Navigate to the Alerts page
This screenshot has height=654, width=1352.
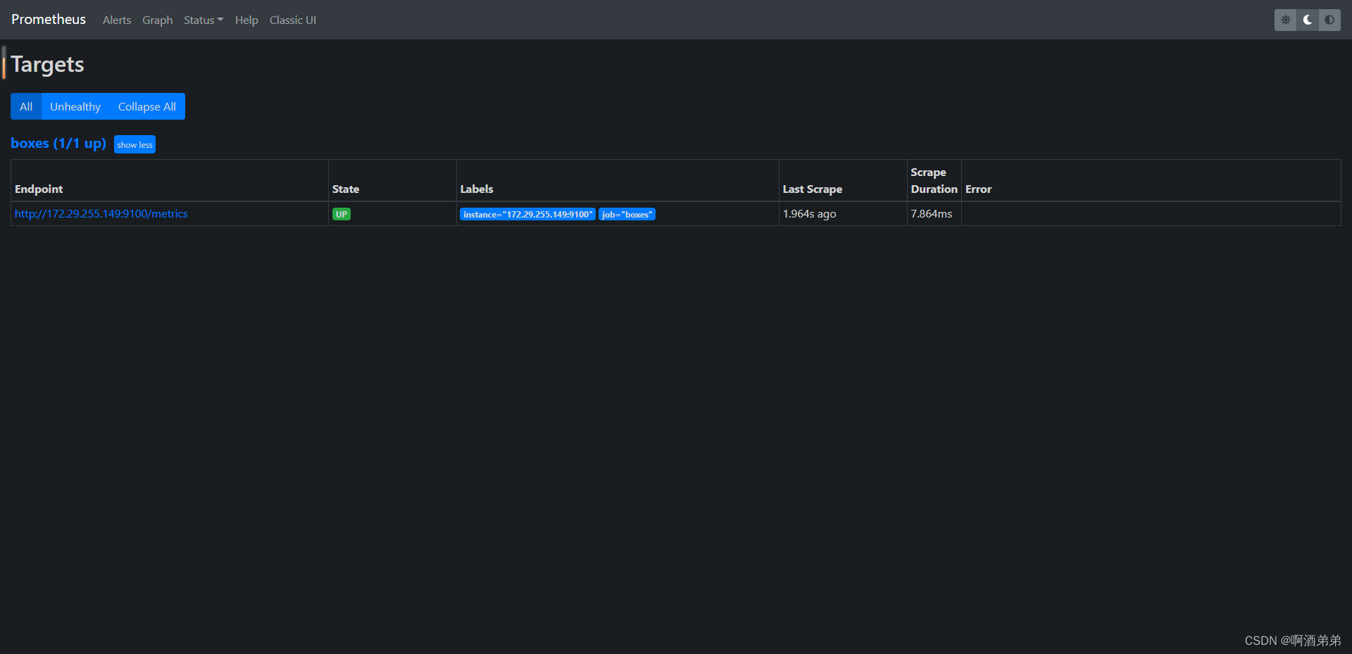pos(116,20)
